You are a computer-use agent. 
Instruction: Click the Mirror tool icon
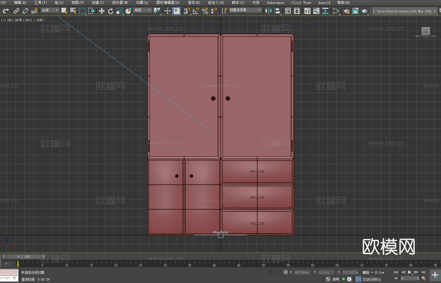pyautogui.click(x=268, y=11)
